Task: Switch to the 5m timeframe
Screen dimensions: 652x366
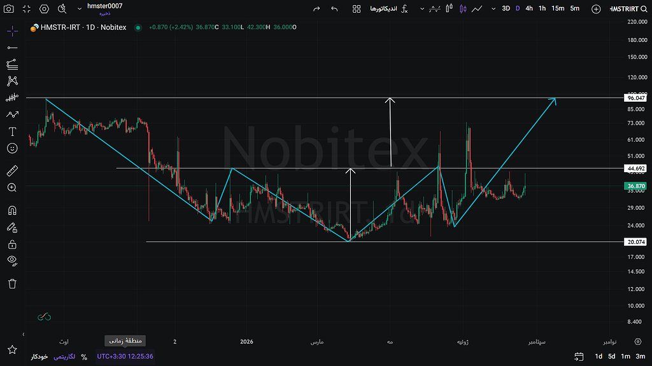Action: coord(575,9)
